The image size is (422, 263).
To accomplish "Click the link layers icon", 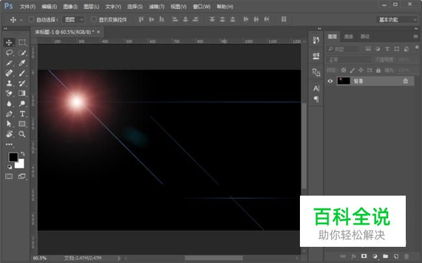I will pos(343,257).
